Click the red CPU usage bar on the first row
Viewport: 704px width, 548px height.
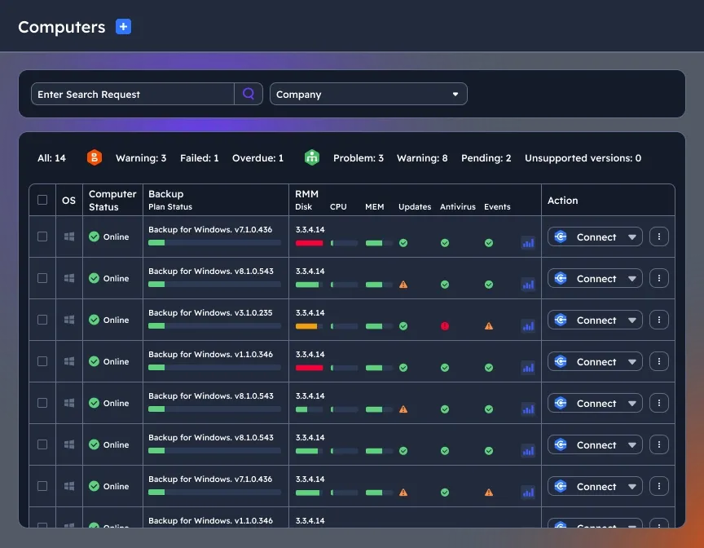(x=310, y=242)
